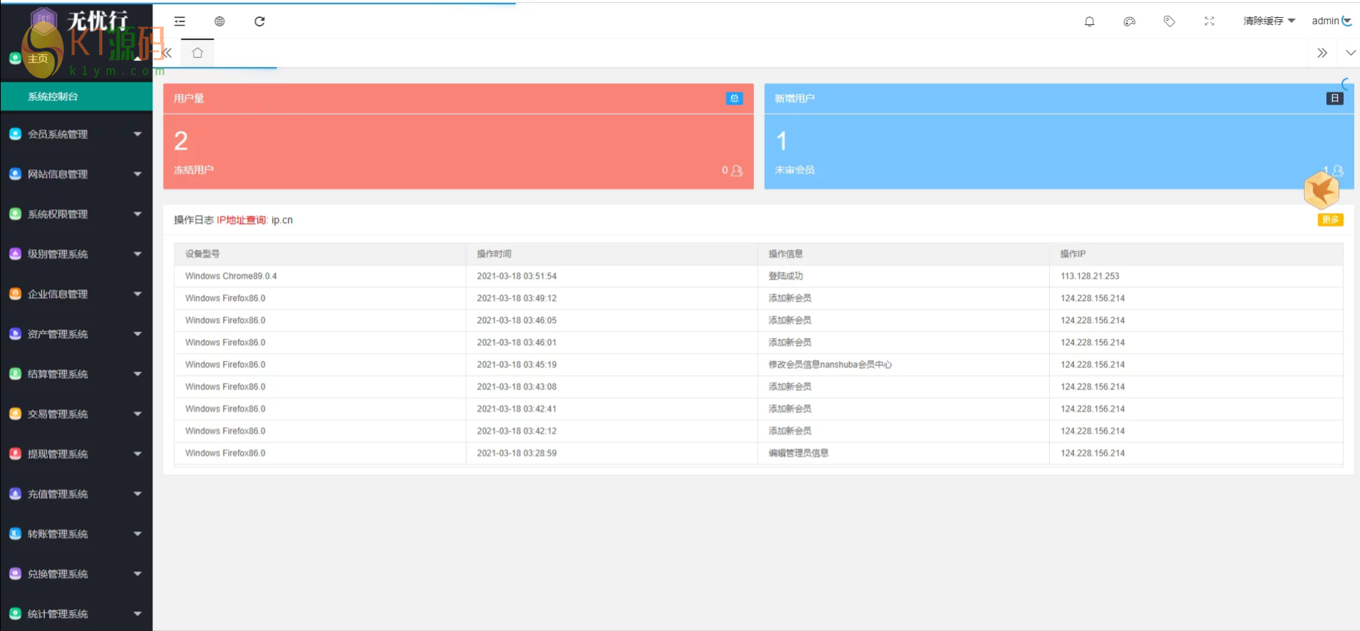Open 充值管理系统 menu label
Image resolution: width=1360 pixels, height=631 pixels.
(58, 495)
